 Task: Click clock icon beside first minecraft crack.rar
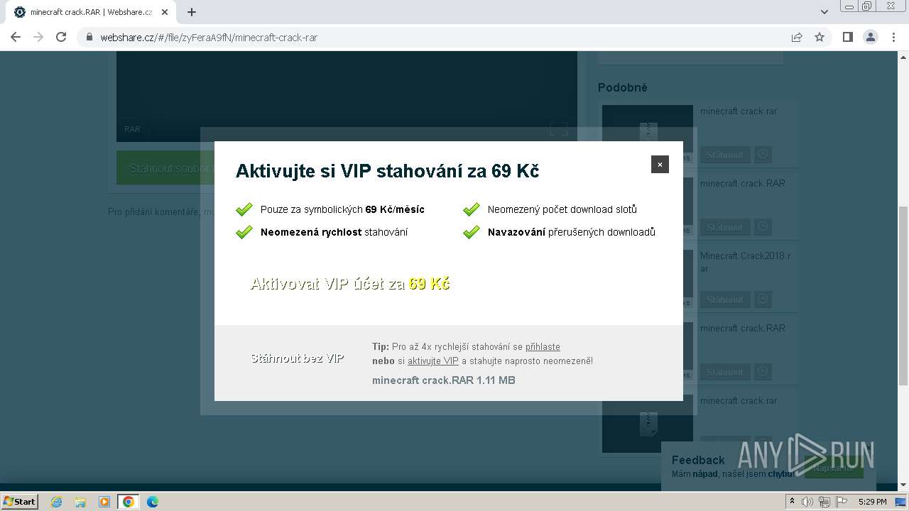click(763, 154)
